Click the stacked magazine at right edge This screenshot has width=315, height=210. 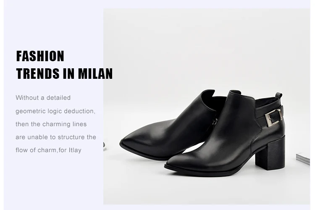(303, 159)
